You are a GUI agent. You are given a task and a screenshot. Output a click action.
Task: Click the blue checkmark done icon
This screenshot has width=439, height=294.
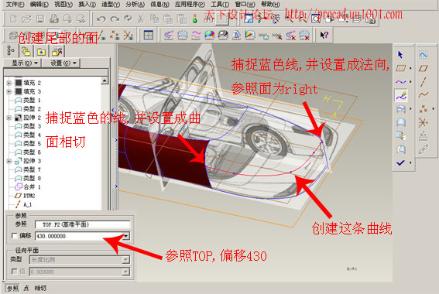coord(400,162)
